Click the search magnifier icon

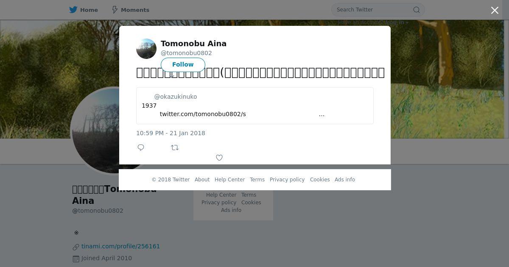(x=417, y=10)
